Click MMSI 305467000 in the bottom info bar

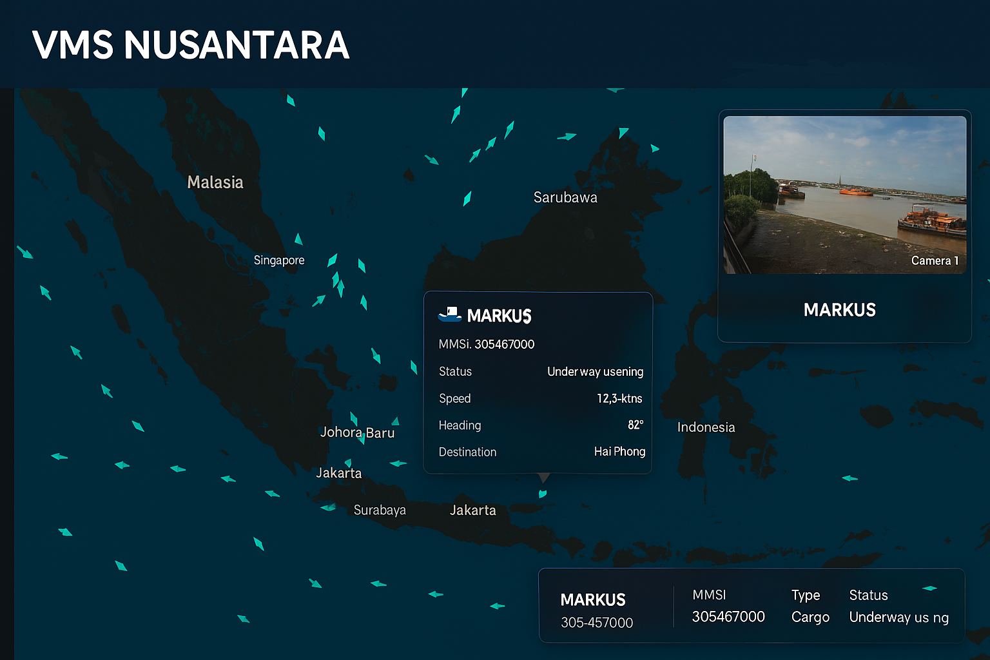coord(728,617)
